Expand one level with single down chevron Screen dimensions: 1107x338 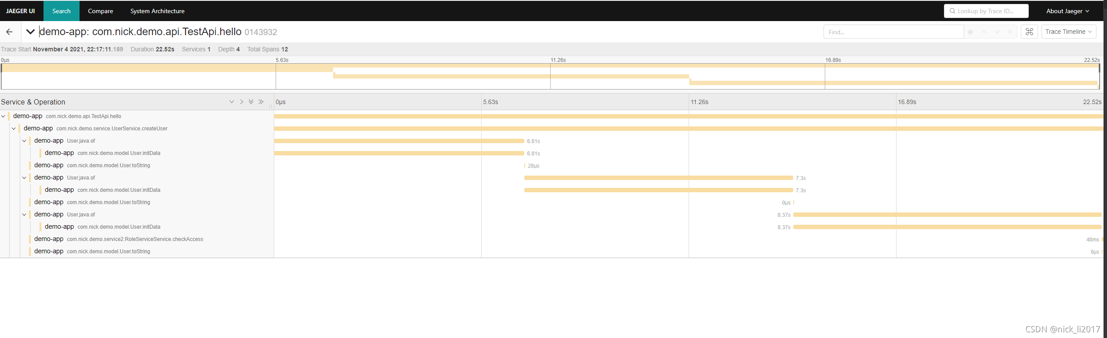coord(232,102)
